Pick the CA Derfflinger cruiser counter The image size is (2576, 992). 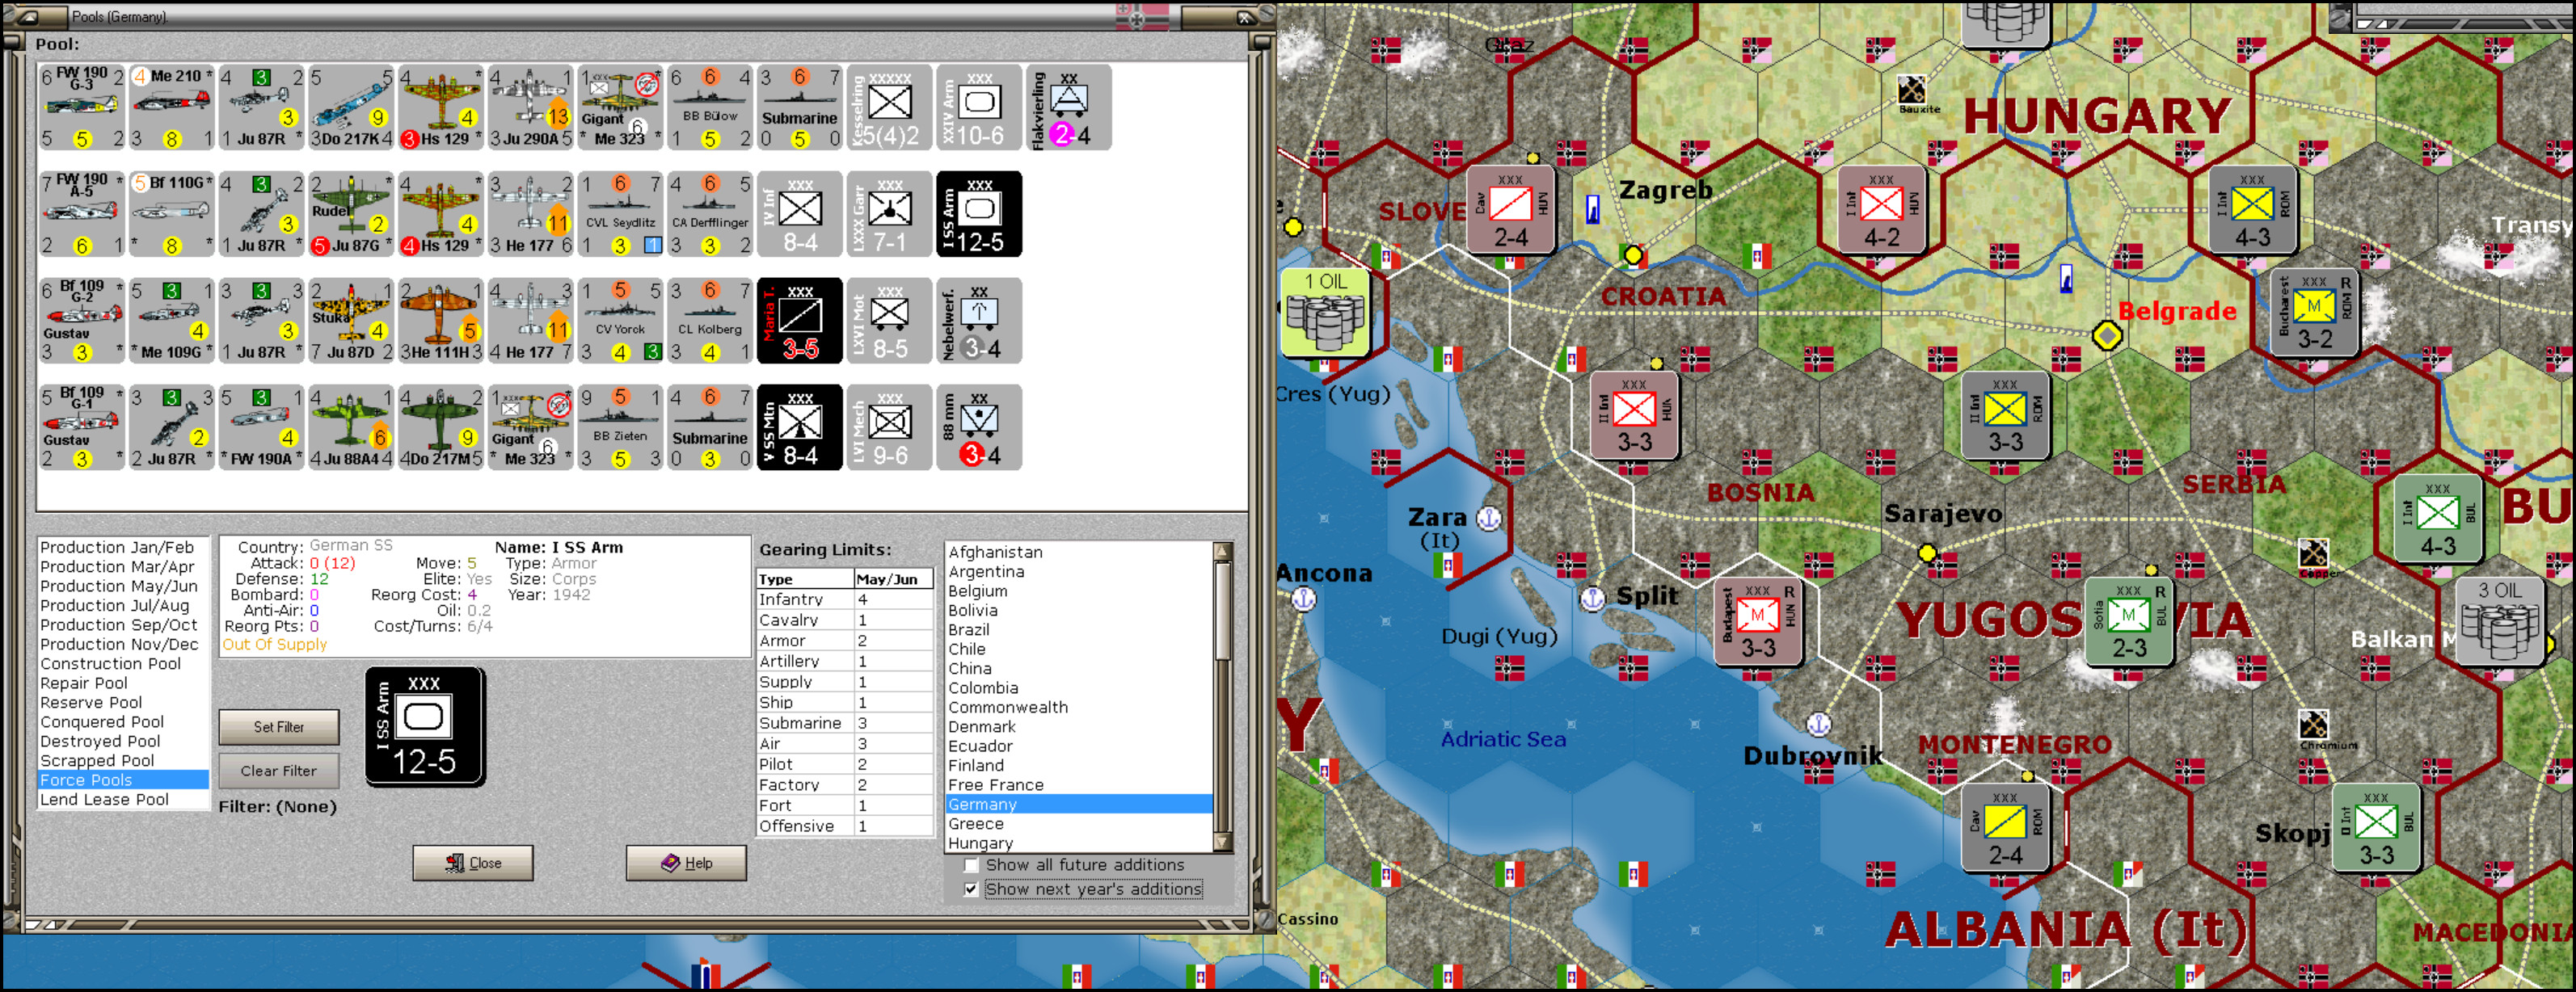pos(710,214)
